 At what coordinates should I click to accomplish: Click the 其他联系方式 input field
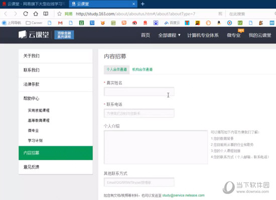(139, 182)
